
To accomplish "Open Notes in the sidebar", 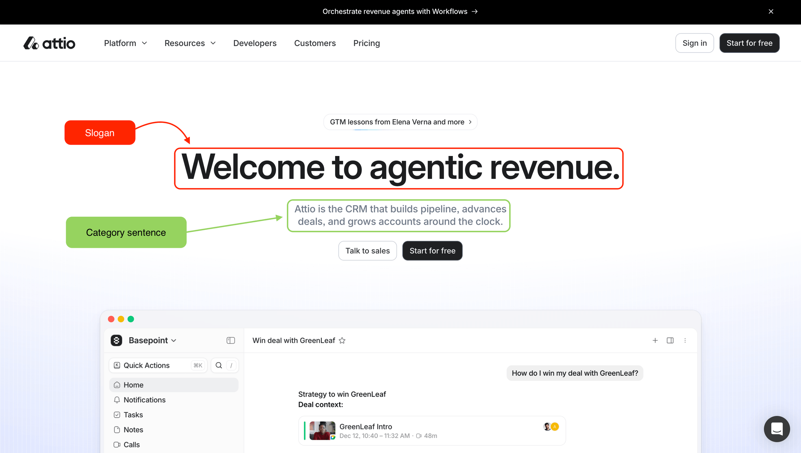I will click(174, 430).
